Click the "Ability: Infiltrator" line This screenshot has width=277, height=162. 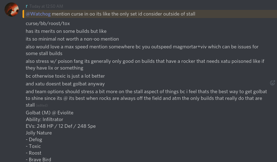tap(44, 119)
